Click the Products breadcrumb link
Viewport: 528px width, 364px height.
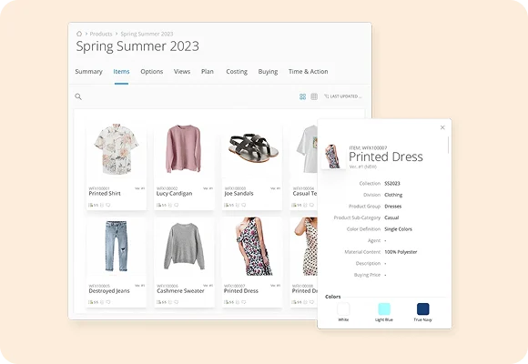[101, 34]
